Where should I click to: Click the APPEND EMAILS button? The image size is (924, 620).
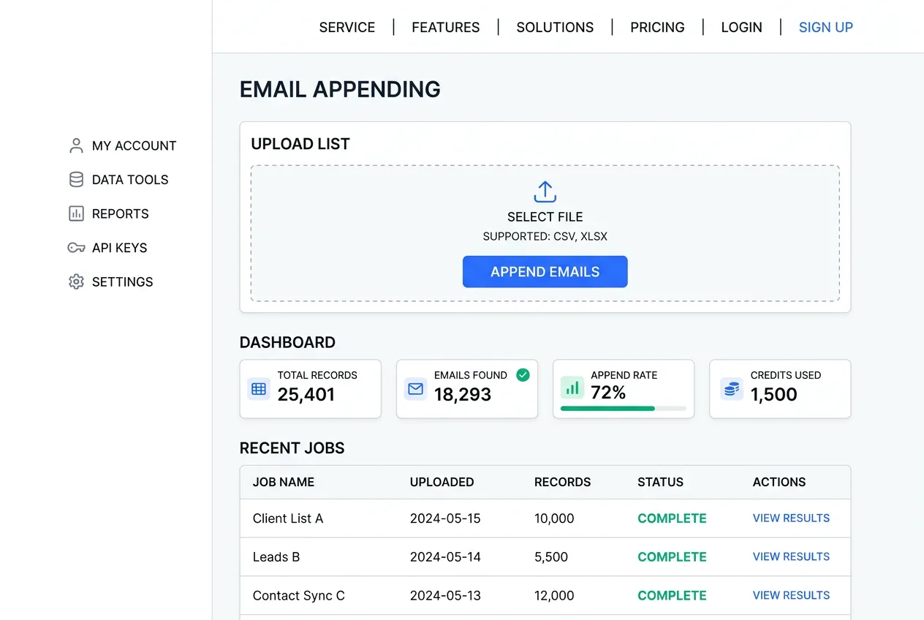click(545, 271)
